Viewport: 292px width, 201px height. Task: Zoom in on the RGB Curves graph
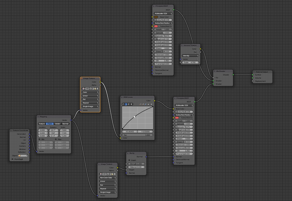click(140, 104)
